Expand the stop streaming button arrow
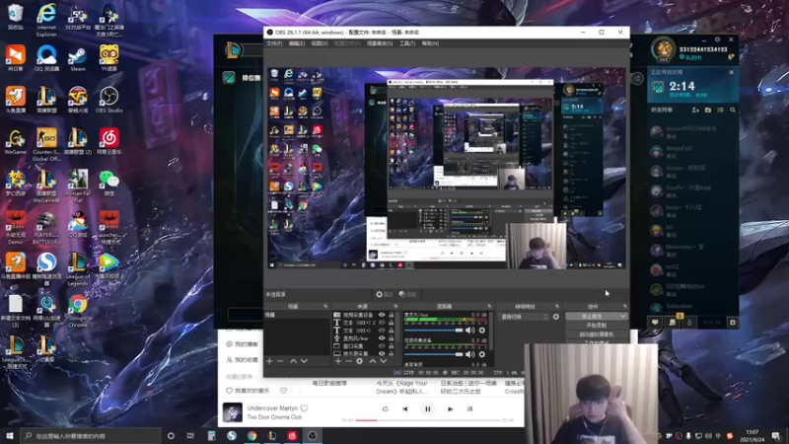This screenshot has width=789, height=444. (x=623, y=317)
